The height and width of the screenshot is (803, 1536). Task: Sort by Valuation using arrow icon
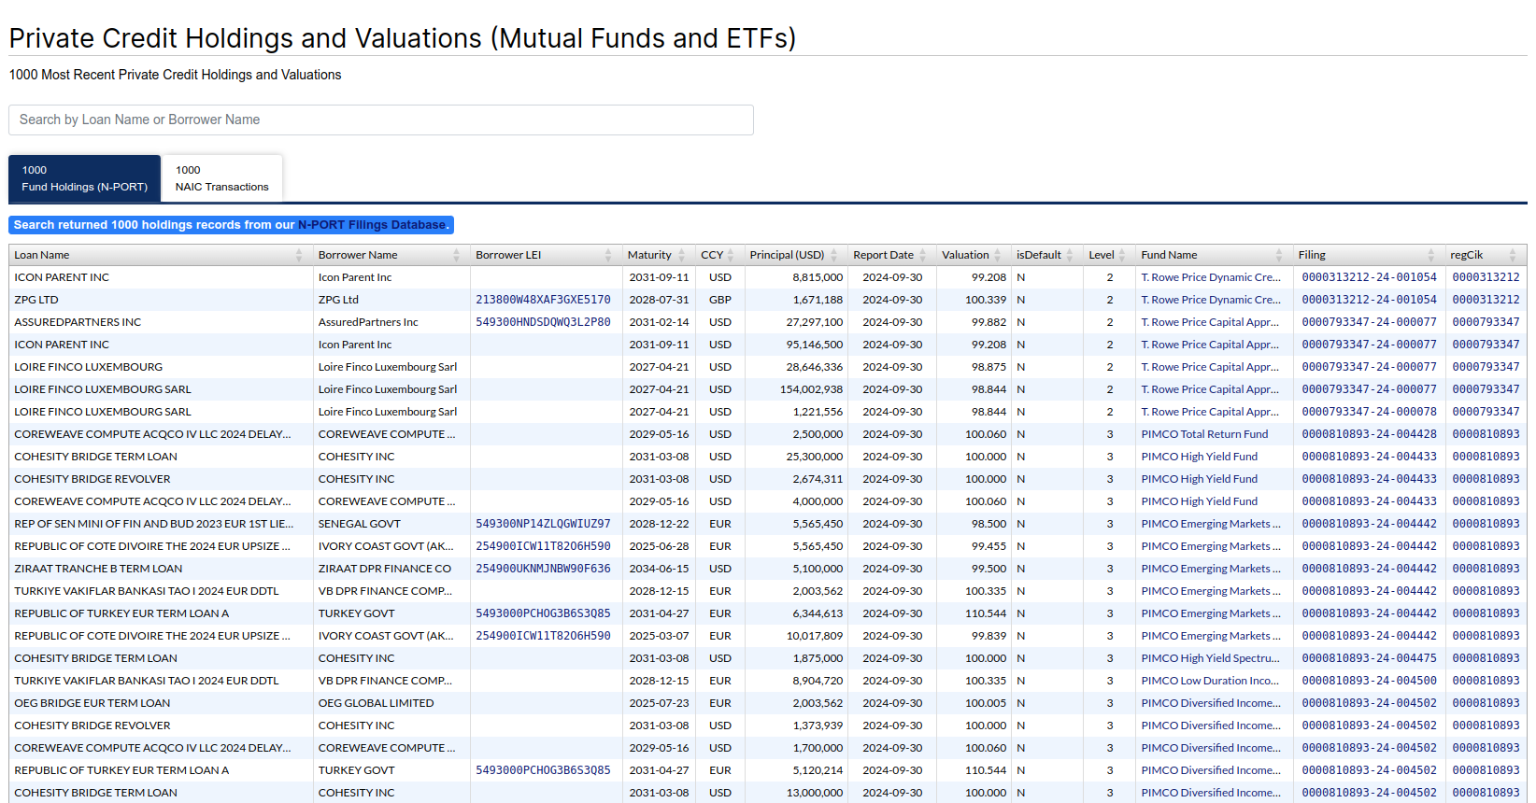[x=998, y=255]
